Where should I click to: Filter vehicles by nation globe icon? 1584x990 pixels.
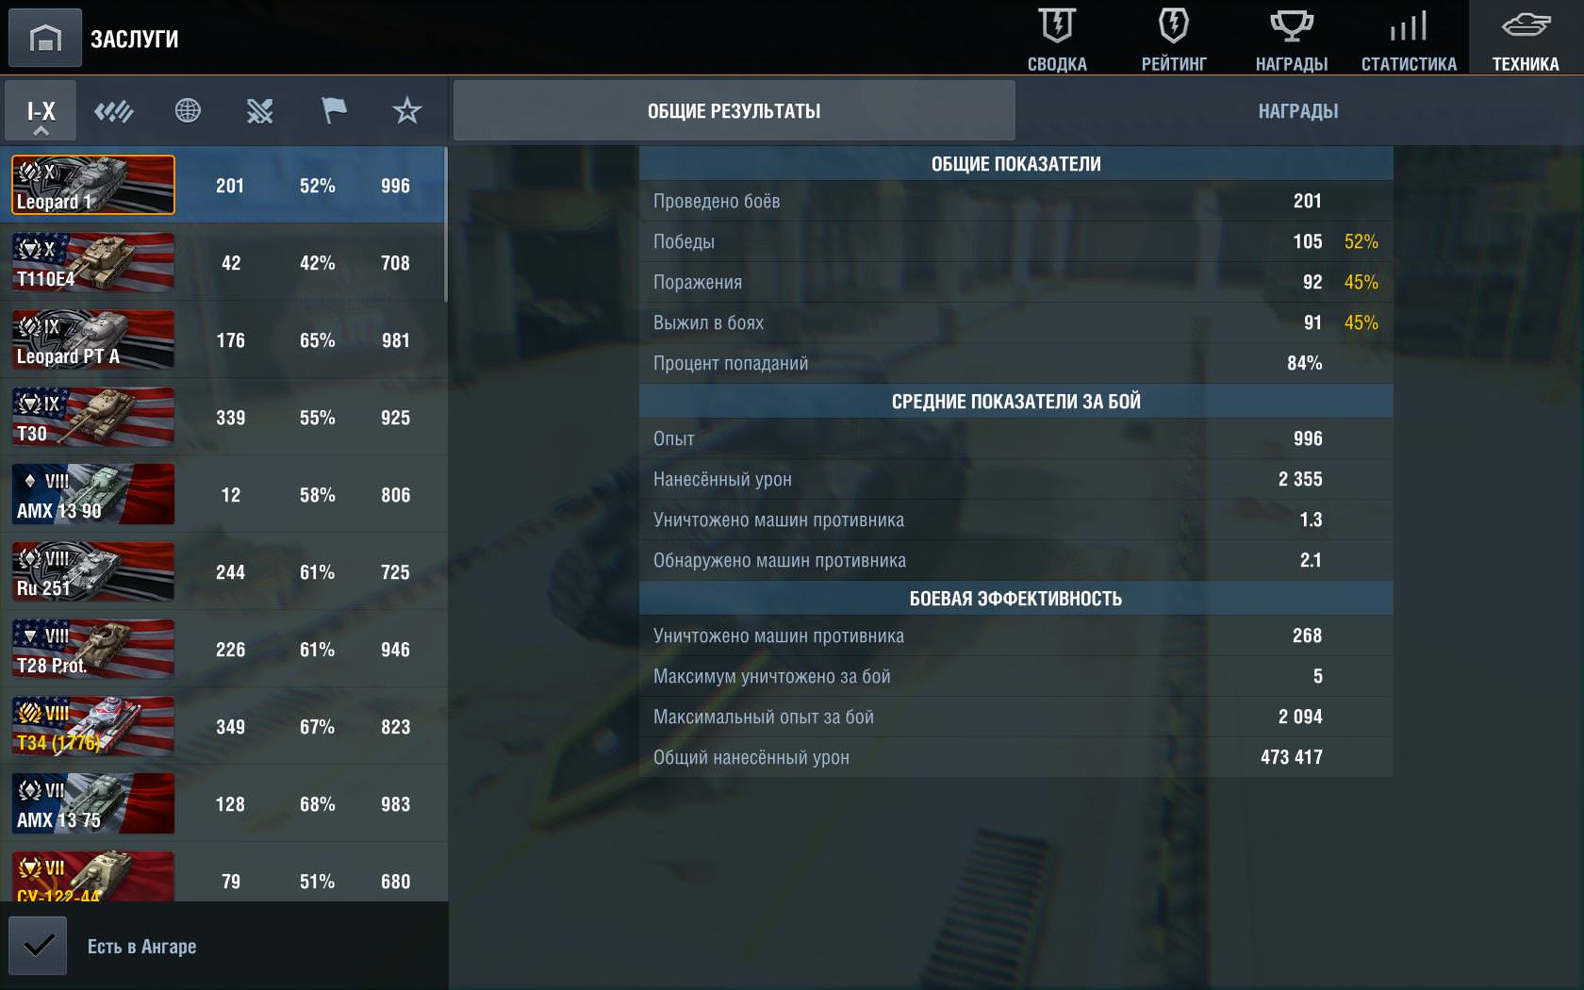click(188, 111)
